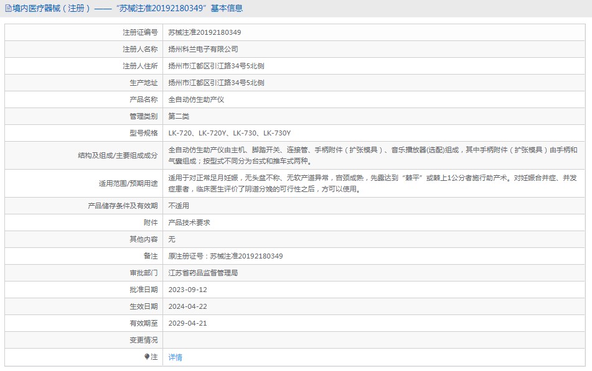Select the 产品名称 label
Image resolution: width=592 pixels, height=371 pixels.
click(143, 99)
